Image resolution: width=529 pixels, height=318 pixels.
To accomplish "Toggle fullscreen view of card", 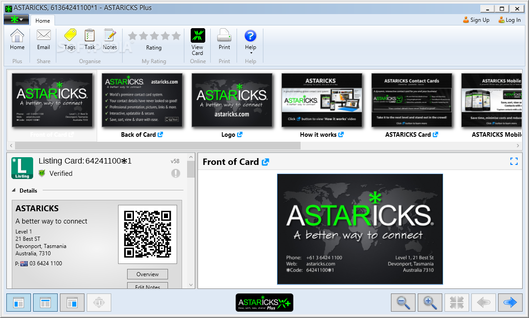I will 514,161.
